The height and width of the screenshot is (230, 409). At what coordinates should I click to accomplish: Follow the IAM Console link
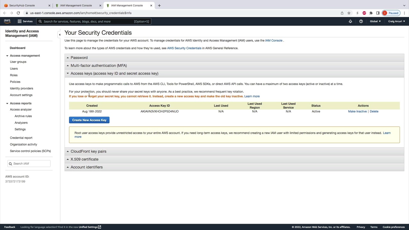coord(274,41)
